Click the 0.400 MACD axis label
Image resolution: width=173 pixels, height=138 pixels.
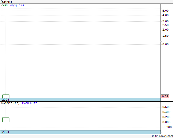tap(166, 112)
